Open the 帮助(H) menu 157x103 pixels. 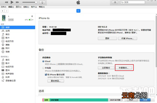coord(42,7)
